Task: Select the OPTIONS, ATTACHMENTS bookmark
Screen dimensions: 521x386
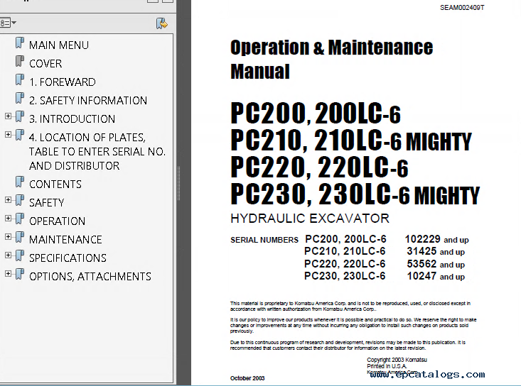Action: point(90,277)
